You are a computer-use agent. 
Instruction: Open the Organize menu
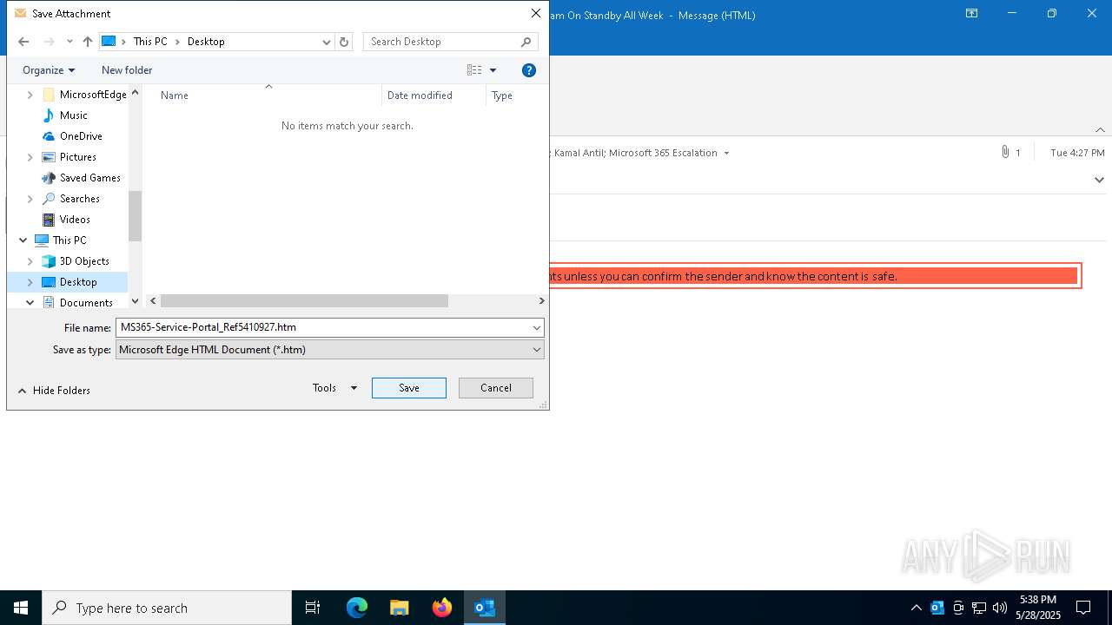[49, 70]
